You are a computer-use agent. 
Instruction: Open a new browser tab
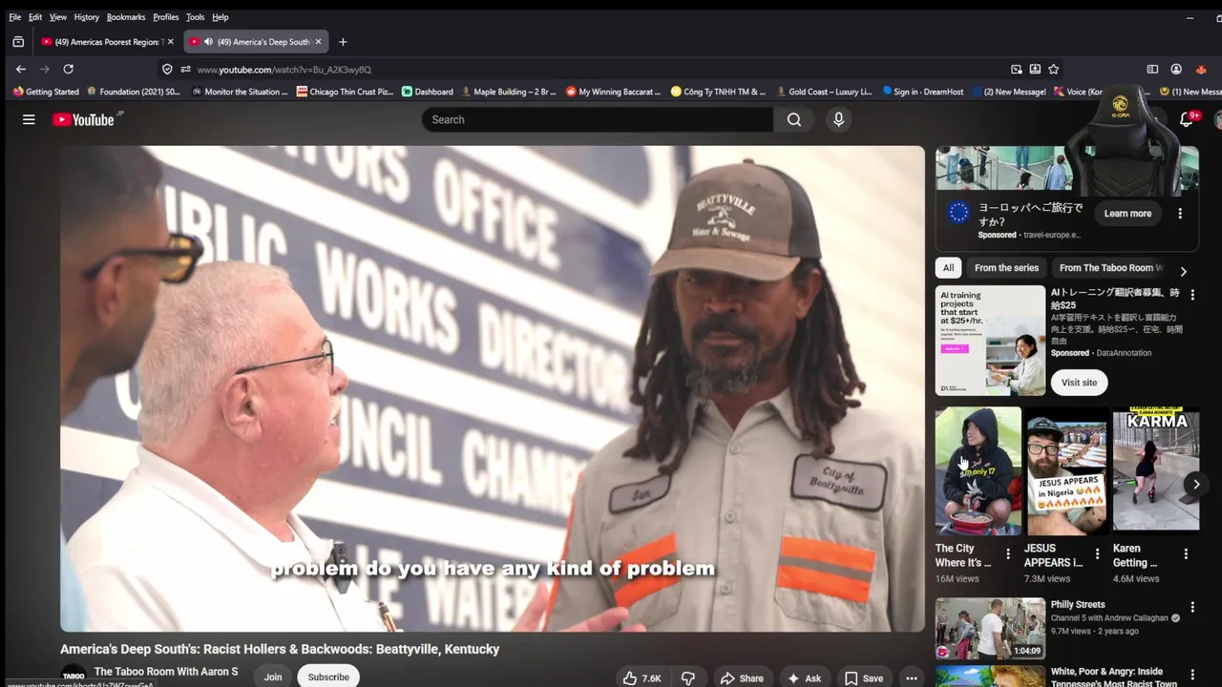tap(343, 42)
